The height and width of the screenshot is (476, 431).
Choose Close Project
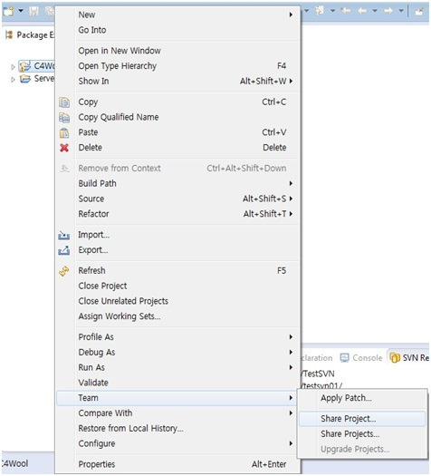click(x=177, y=286)
